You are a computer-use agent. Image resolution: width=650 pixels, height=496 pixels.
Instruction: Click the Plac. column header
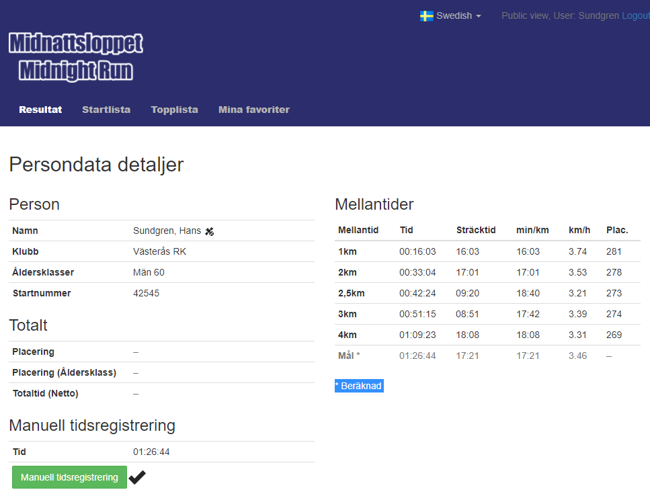click(617, 230)
